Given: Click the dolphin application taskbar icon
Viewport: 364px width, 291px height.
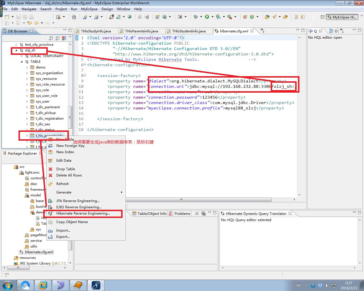Looking at the screenshot, I should [61, 285].
